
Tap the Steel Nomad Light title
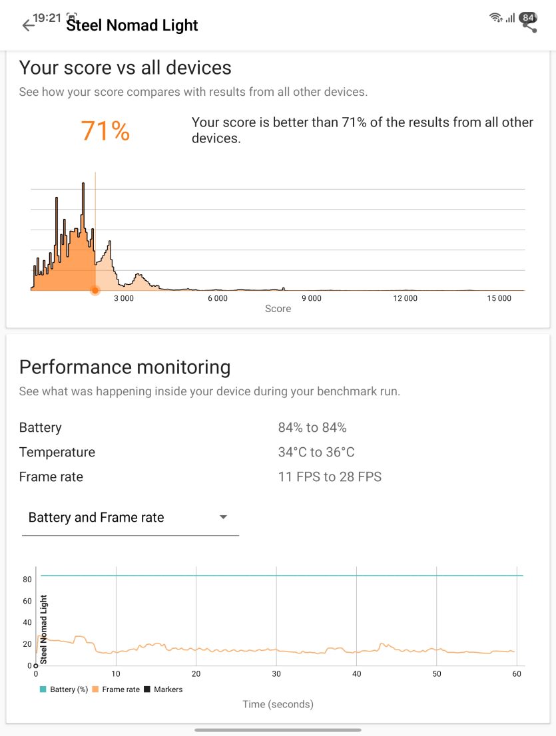point(132,25)
